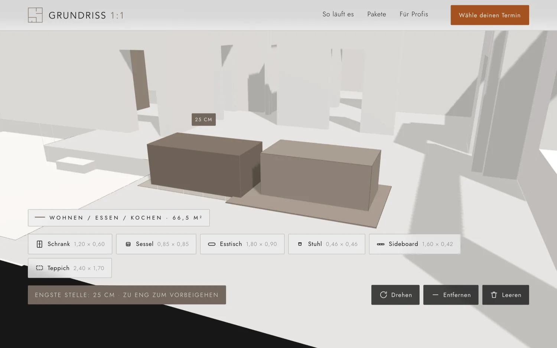Add a Sessel 0,85 × 0,85

click(156, 244)
